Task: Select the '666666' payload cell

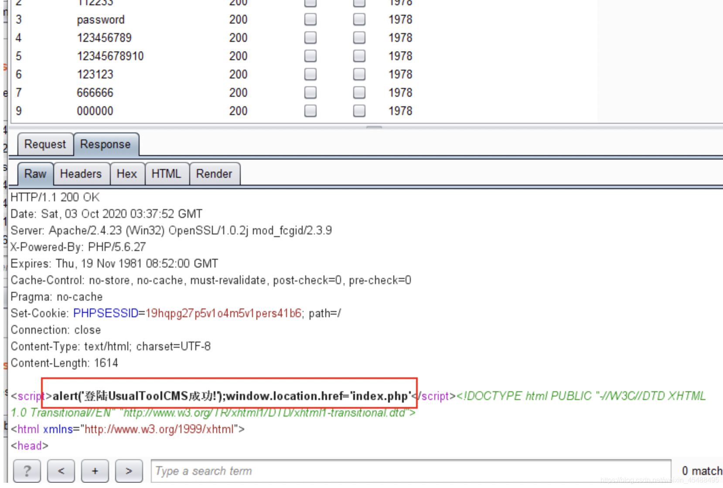Action: 95,93
